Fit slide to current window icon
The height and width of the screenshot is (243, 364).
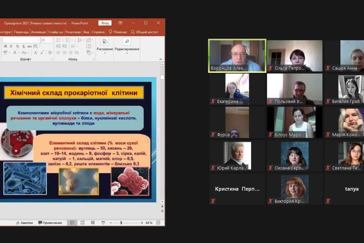coord(158,223)
